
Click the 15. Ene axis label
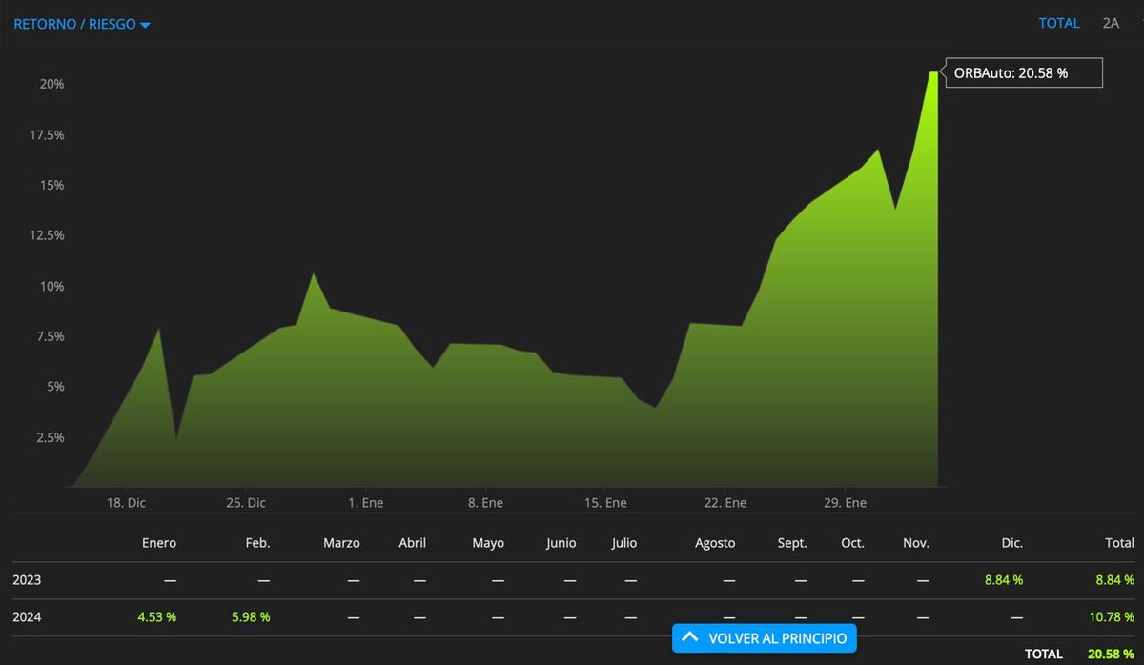click(x=605, y=503)
